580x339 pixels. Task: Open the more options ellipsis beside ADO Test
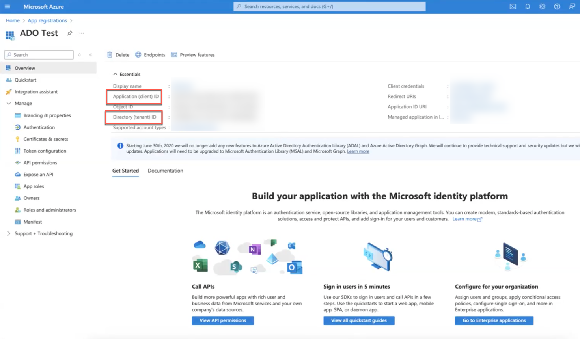pos(82,33)
